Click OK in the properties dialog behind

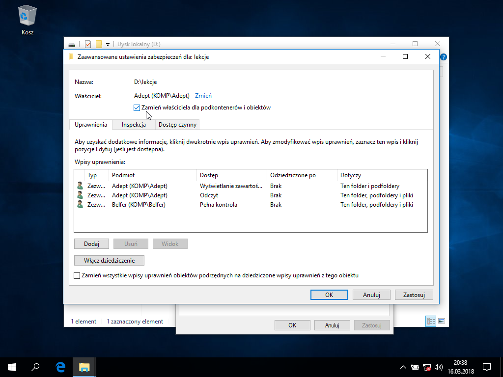pyautogui.click(x=292, y=325)
